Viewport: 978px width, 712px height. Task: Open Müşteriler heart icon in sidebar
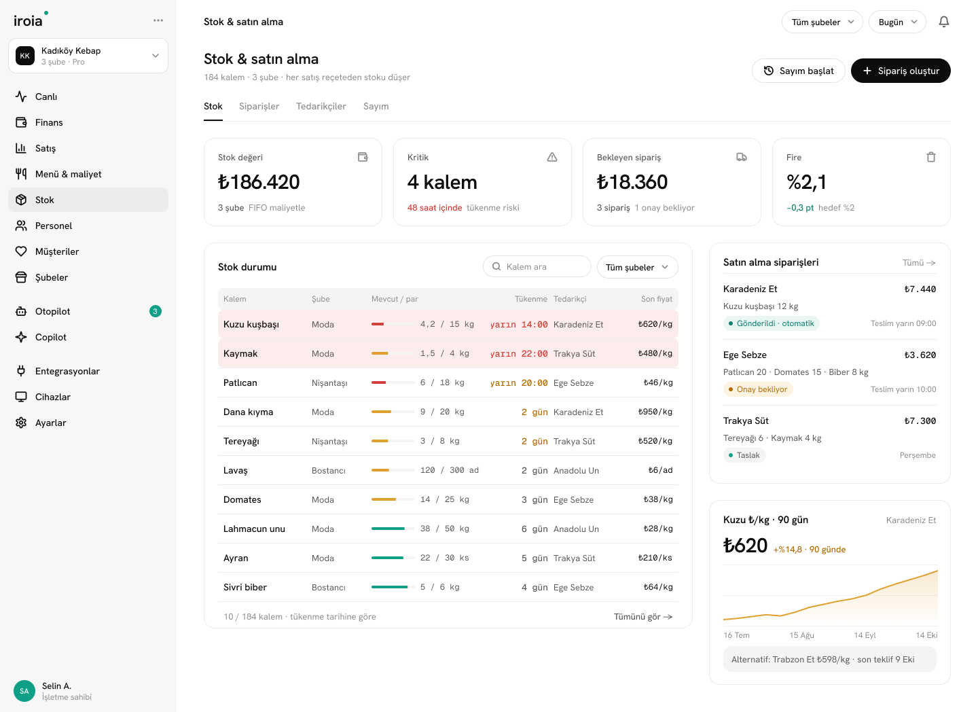tap(21, 251)
